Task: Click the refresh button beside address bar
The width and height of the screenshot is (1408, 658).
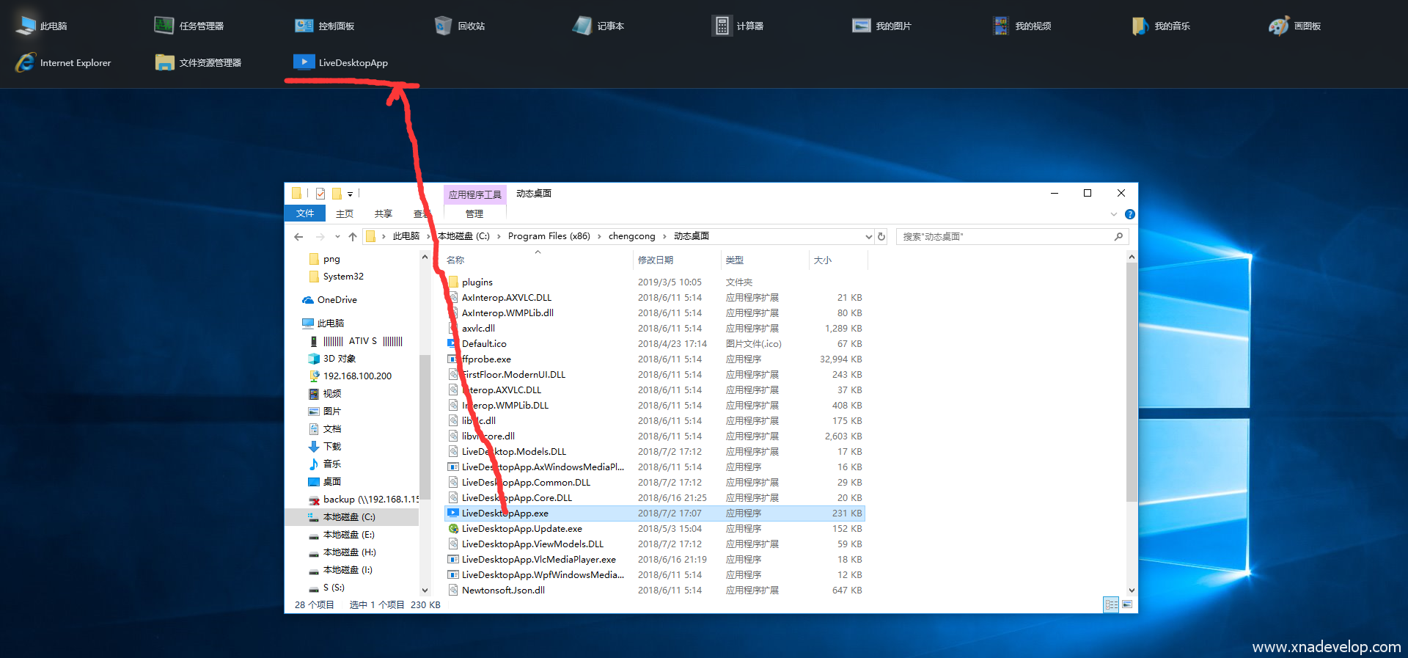Action: click(x=881, y=236)
